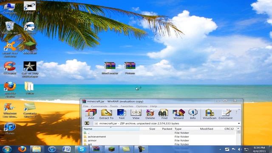Click the taskbar clock showing 6:34 PM

[x=259, y=149]
